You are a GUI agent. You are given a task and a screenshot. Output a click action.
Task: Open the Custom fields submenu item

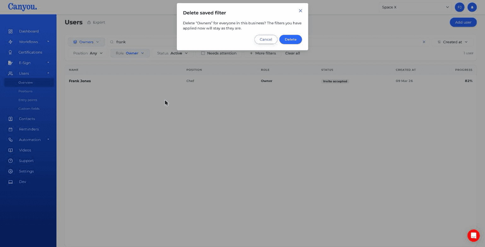29,109
